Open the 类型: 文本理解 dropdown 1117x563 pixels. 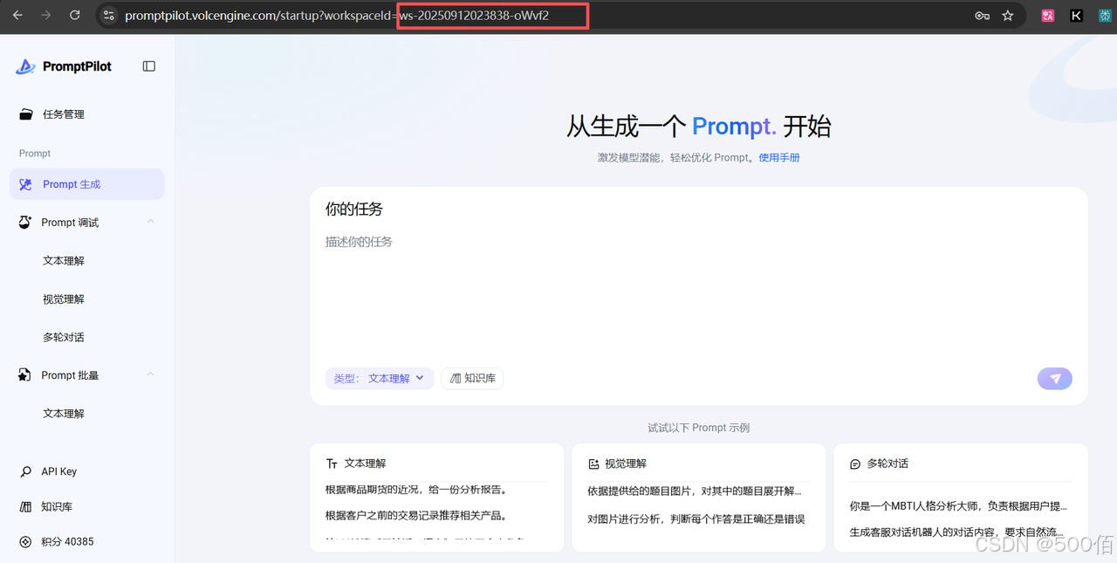click(x=380, y=378)
